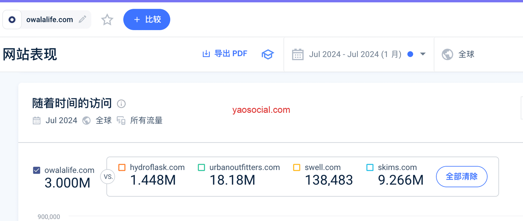The height and width of the screenshot is (221, 523).
Task: Enable the hydroflask.com checkbox
Action: click(x=122, y=167)
